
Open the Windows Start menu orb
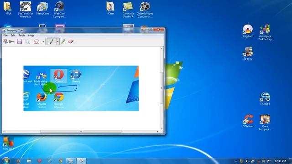(6, 161)
